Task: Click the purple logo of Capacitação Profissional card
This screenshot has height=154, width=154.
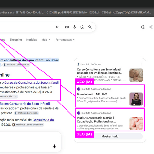Action: click(x=79, y=113)
